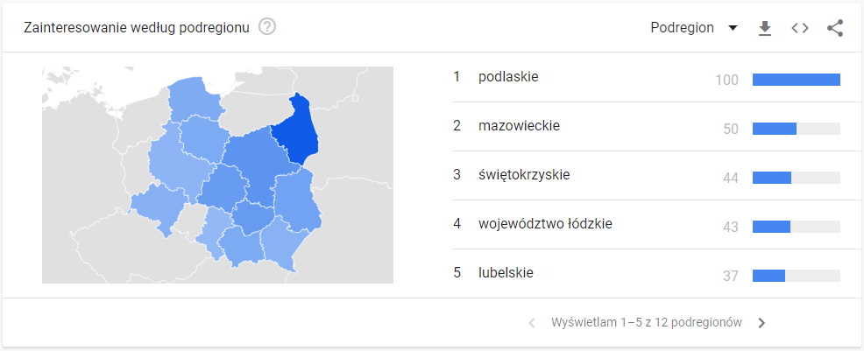Screen dimensions: 864x351
Task: Open the Podregion dropdown
Action: (683, 28)
